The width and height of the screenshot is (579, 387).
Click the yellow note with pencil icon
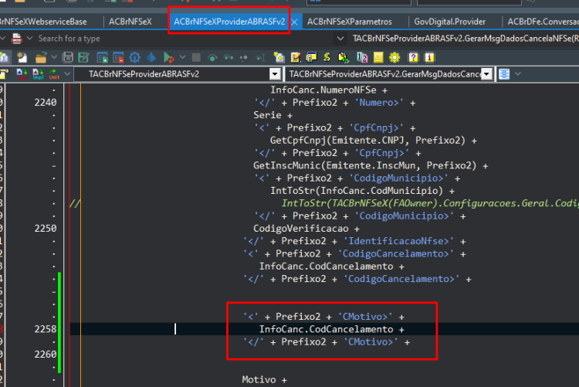coord(296,57)
